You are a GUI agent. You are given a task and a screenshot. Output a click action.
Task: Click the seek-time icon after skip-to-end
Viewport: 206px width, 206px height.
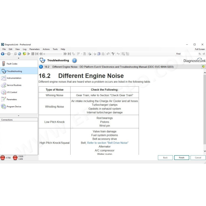click(x=73, y=54)
